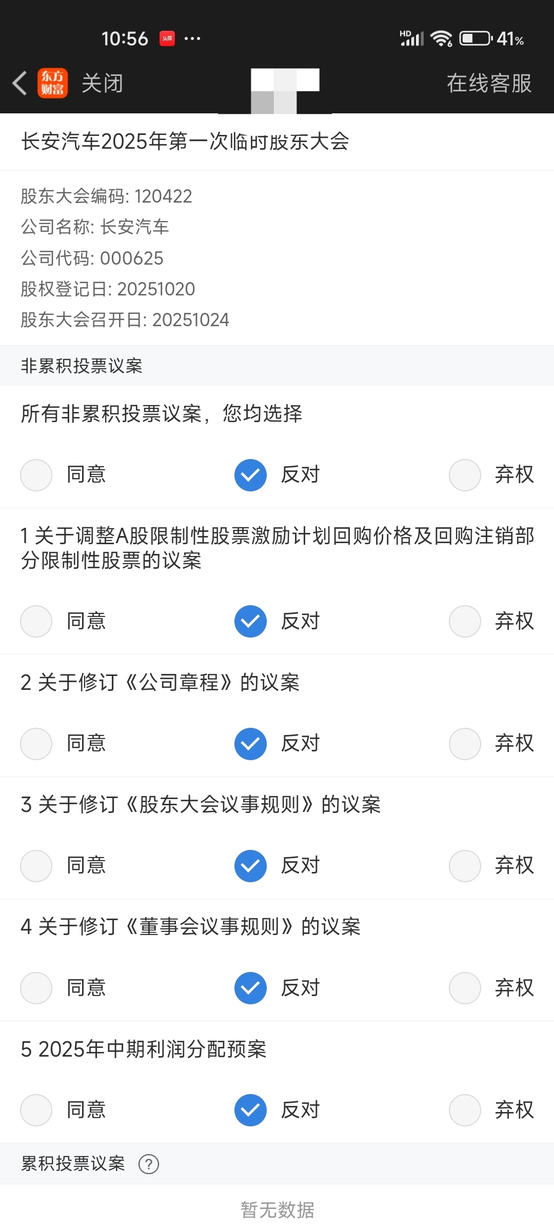Open 在线客服 online support

[489, 83]
